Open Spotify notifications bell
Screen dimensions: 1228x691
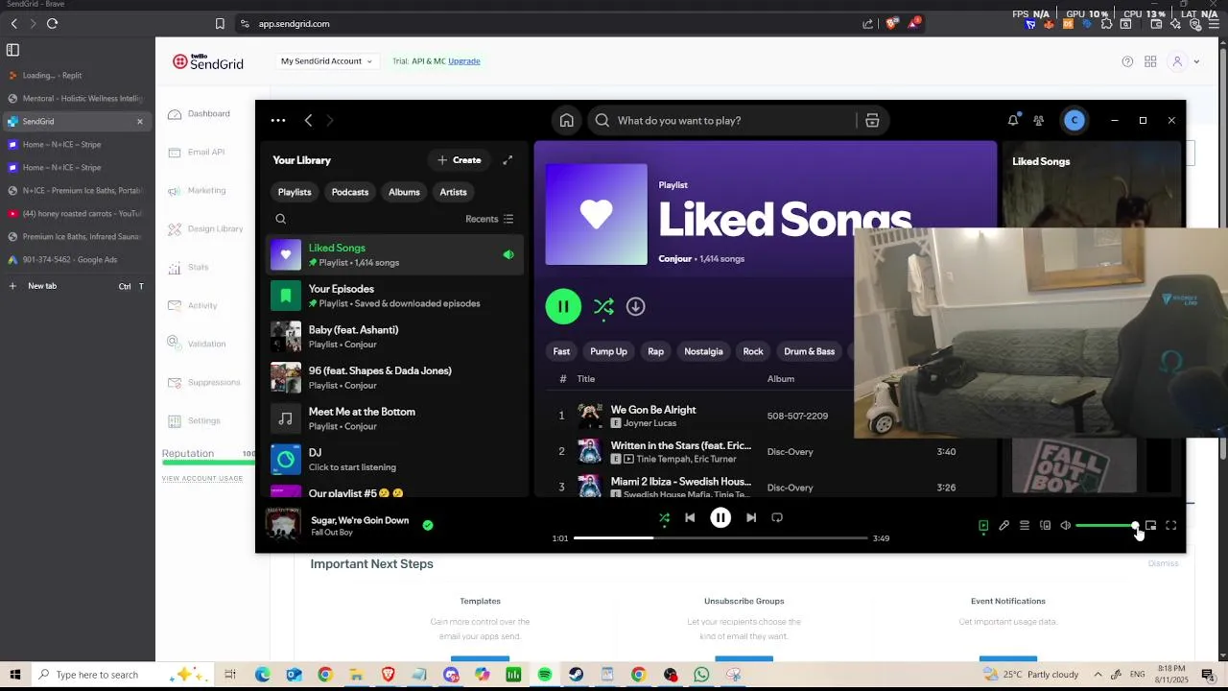coord(1012,121)
